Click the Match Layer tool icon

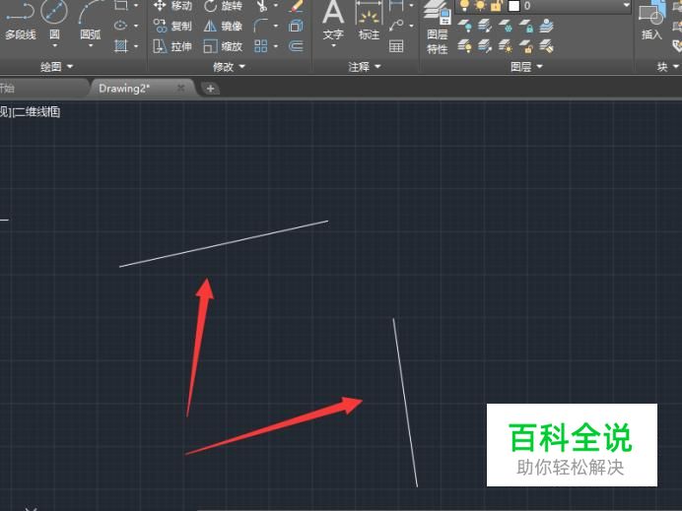[546, 46]
